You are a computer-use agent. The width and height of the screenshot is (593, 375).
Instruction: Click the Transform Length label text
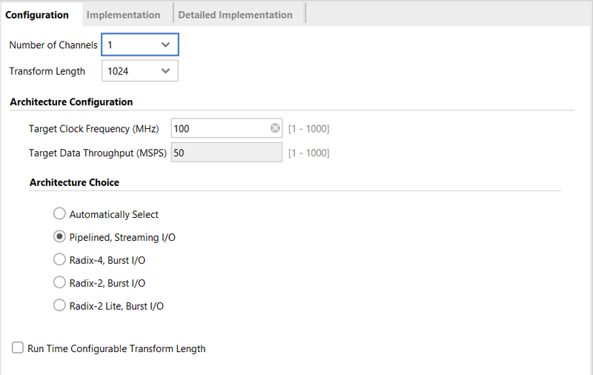(47, 72)
